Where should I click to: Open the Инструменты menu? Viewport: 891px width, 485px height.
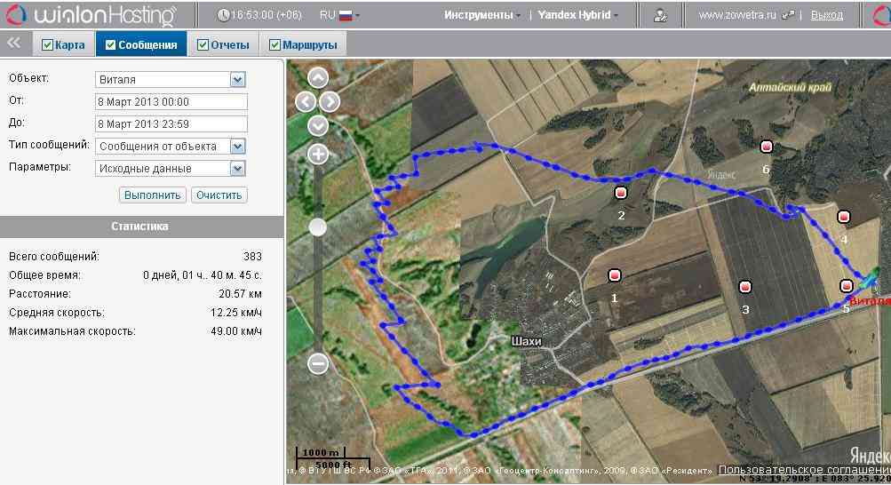click(x=482, y=15)
